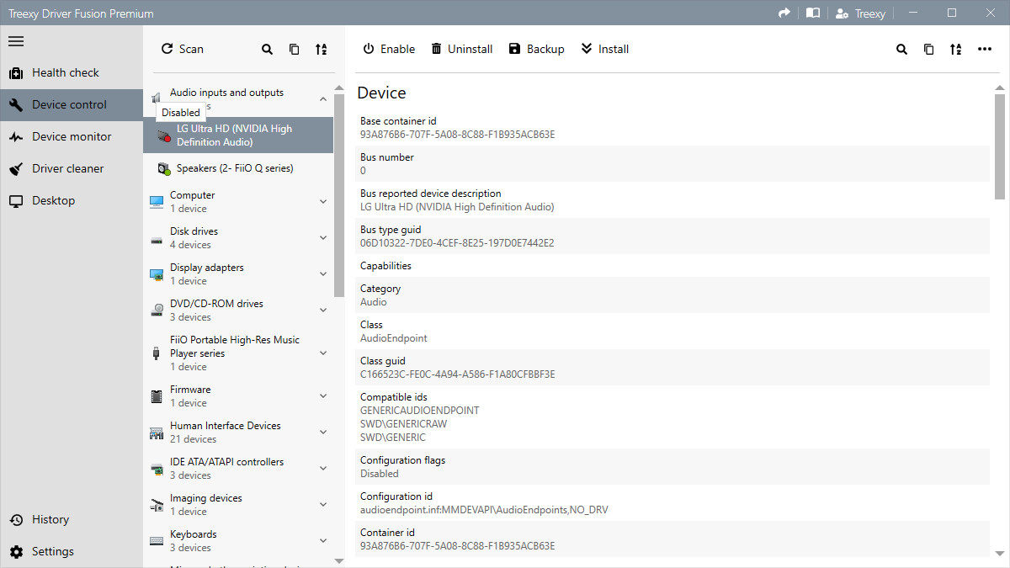Click the Uninstall button
The image size is (1010, 568).
coord(461,49)
